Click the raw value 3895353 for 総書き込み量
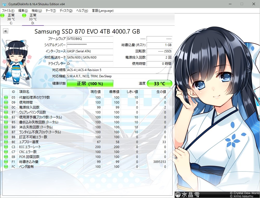Screen dimensions: 260x198 pos(160,162)
